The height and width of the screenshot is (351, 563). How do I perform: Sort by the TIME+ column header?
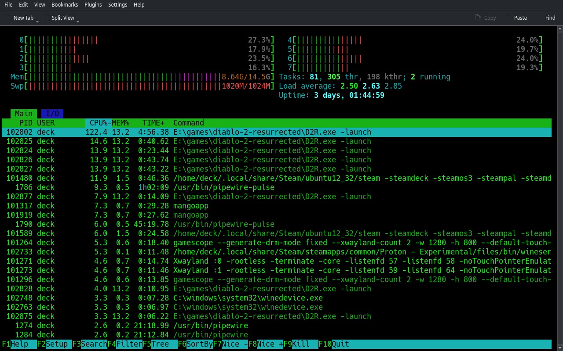(154, 123)
